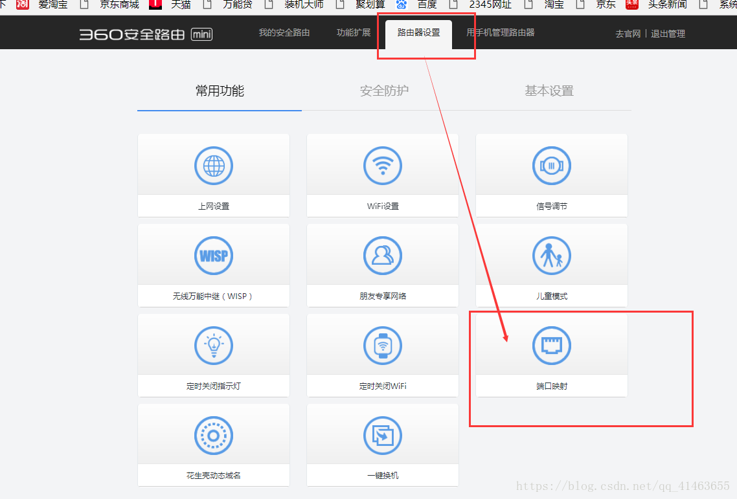Image resolution: width=737 pixels, height=499 pixels.
Task: Click the 信号调节 label
Action: coord(552,206)
